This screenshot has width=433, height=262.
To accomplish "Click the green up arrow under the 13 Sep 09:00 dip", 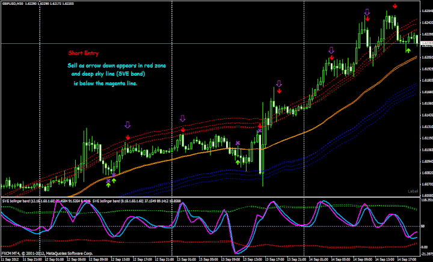I will click(x=238, y=162).
